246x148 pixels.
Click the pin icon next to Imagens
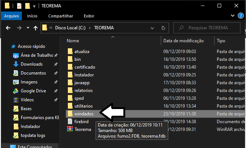pyautogui.click(x=56, y=82)
